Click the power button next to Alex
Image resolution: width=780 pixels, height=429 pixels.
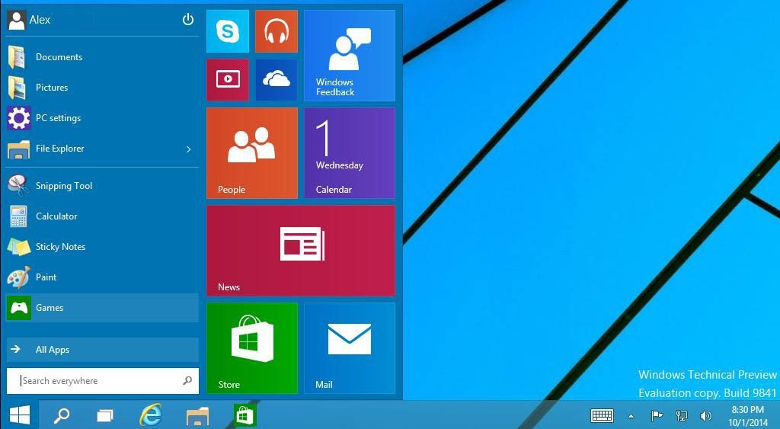point(187,19)
